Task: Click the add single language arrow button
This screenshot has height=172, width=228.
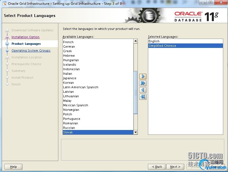Action: click(143, 76)
